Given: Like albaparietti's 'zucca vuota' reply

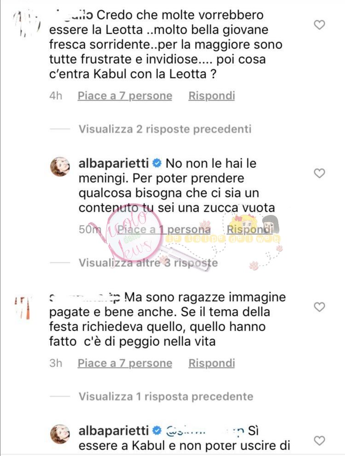Looking at the screenshot, I should [x=319, y=173].
